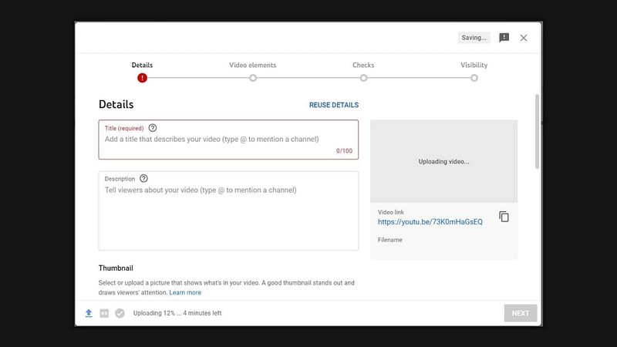Go to the Visibility step
Viewport: 617px width, 347px height.
click(474, 66)
